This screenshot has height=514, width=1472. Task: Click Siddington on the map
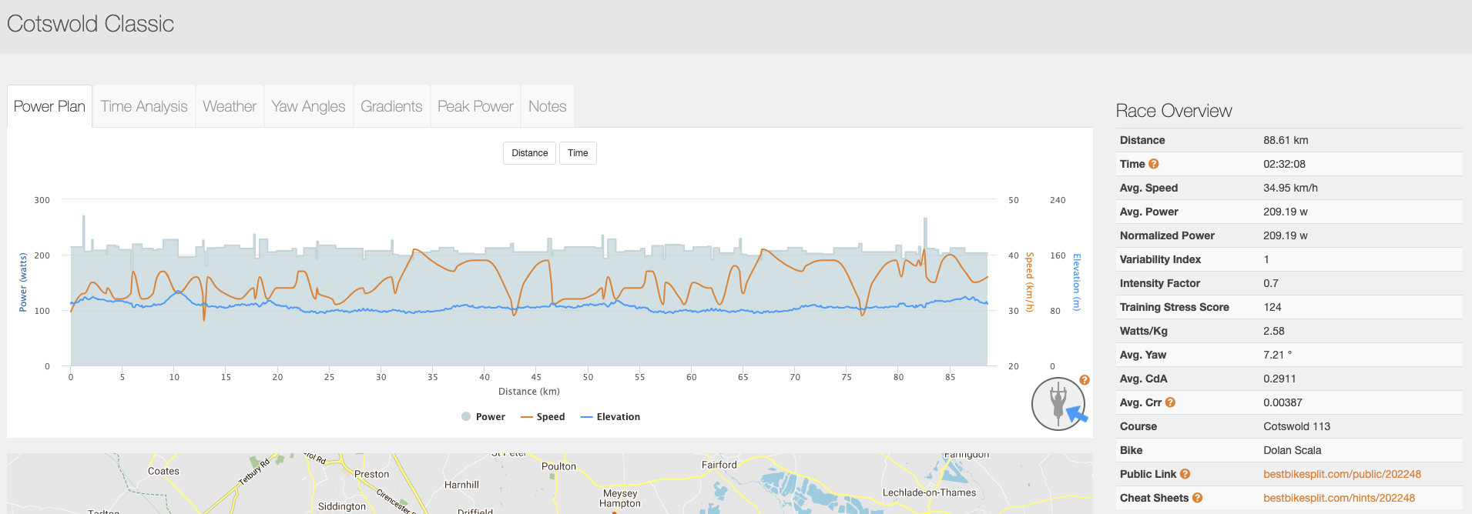342,506
